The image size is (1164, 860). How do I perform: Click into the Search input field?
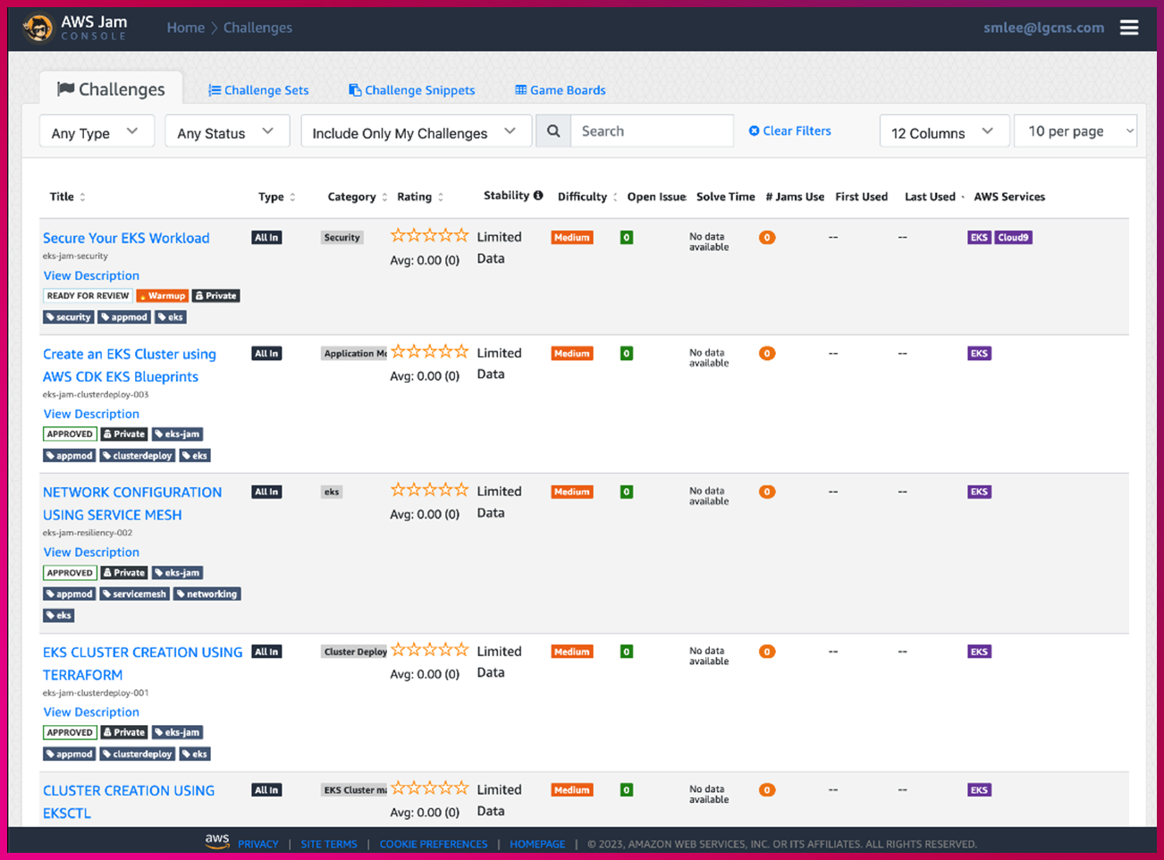(651, 131)
